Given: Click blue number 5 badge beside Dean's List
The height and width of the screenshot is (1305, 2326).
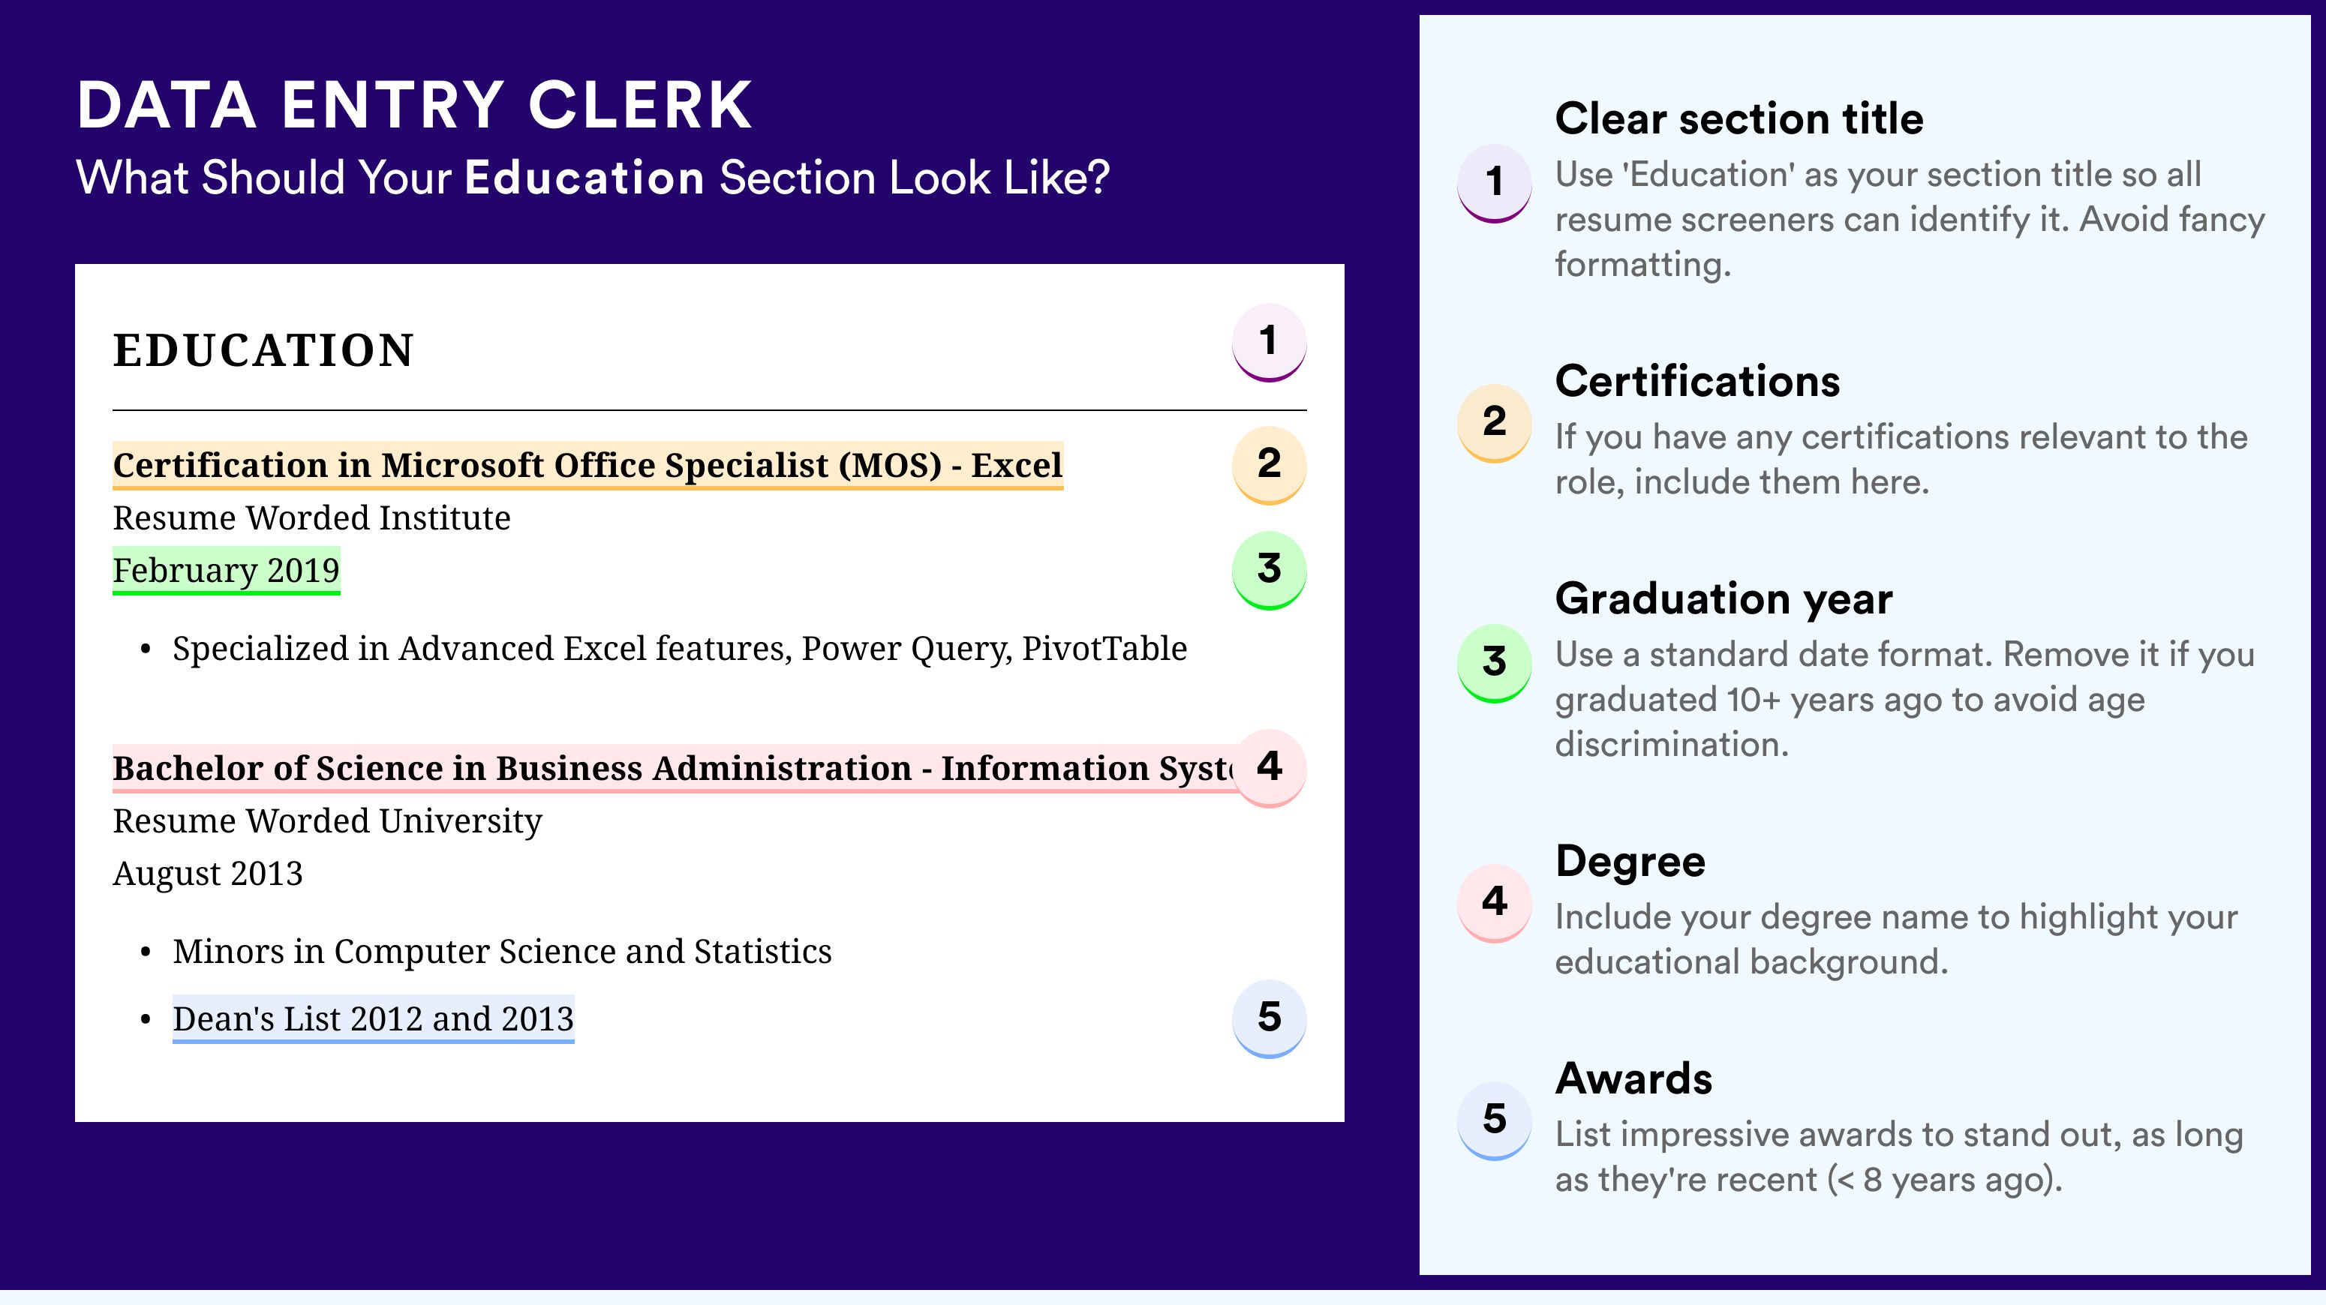Looking at the screenshot, I should coord(1269,1018).
